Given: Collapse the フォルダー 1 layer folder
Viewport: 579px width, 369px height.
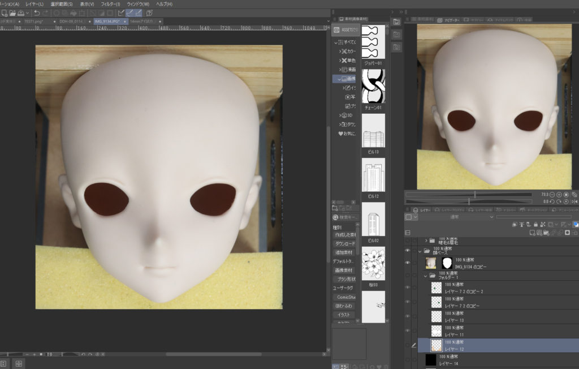Looking at the screenshot, I should click(426, 276).
